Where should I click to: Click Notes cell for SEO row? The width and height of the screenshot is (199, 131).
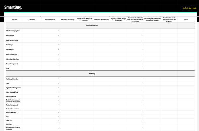[x=186, y=116]
